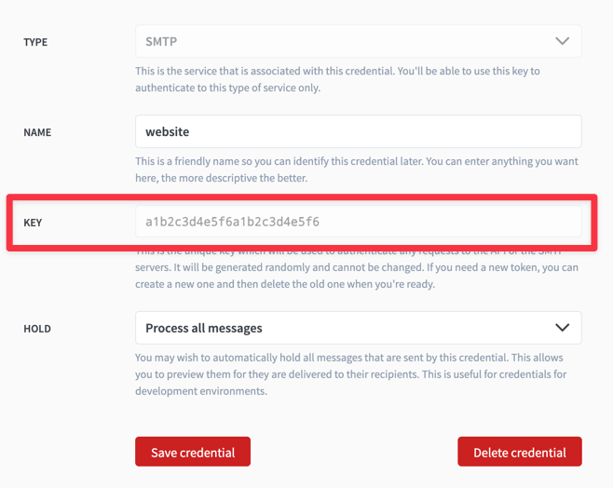
Task: Click the HOLD field label
Action: pos(37,329)
